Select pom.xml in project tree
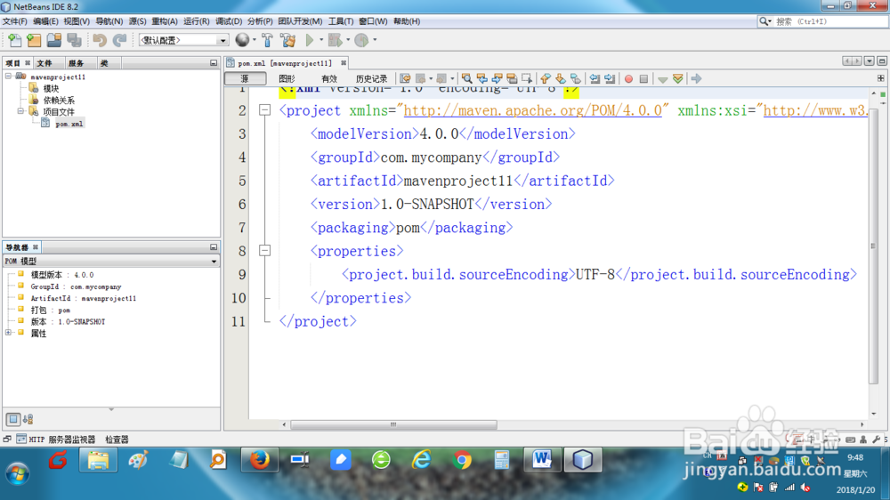Image resolution: width=890 pixels, height=500 pixels. click(69, 124)
